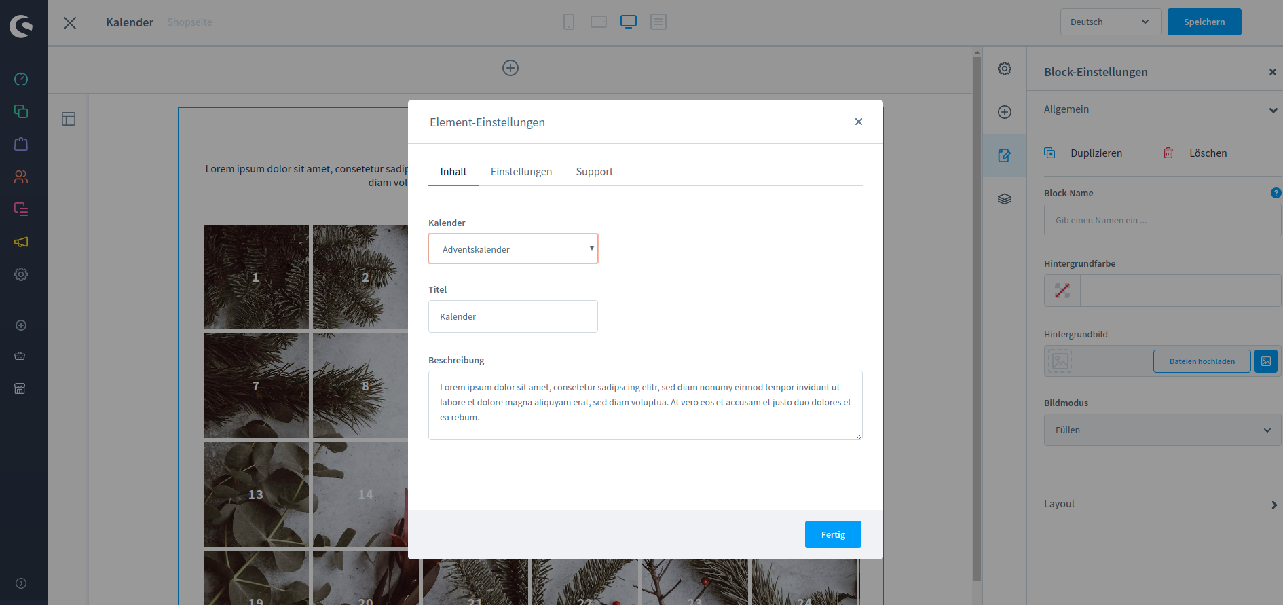
Task: Click the Beschreibung text area
Action: click(x=646, y=405)
